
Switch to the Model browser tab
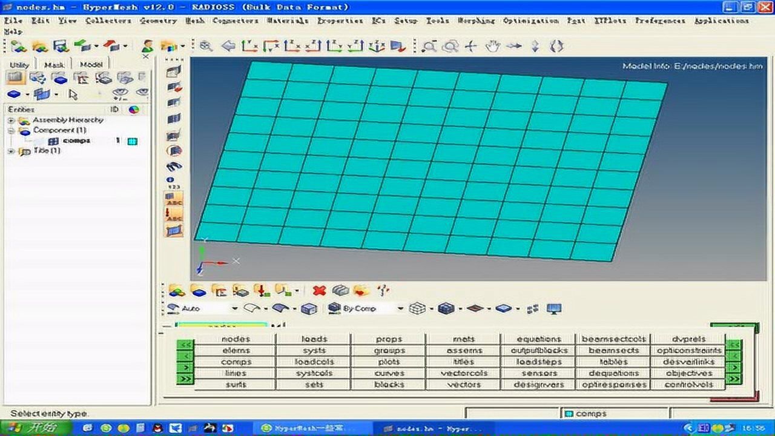pos(91,65)
